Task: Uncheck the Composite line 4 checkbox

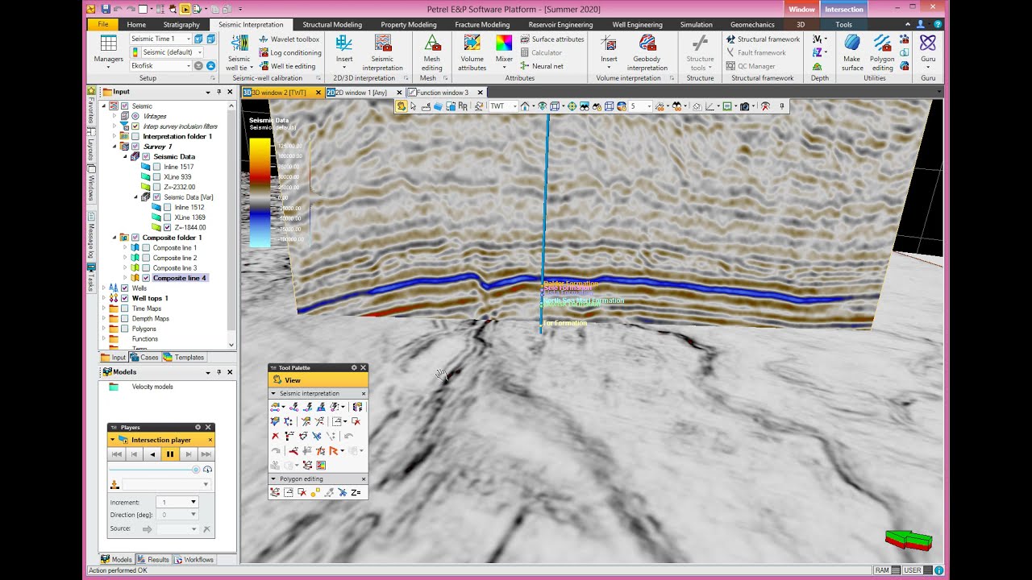Action: (146, 278)
